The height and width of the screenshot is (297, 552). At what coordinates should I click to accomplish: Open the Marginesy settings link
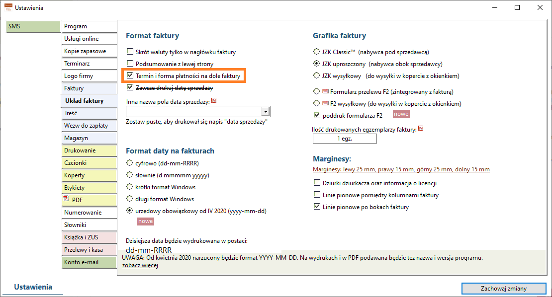[401, 169]
